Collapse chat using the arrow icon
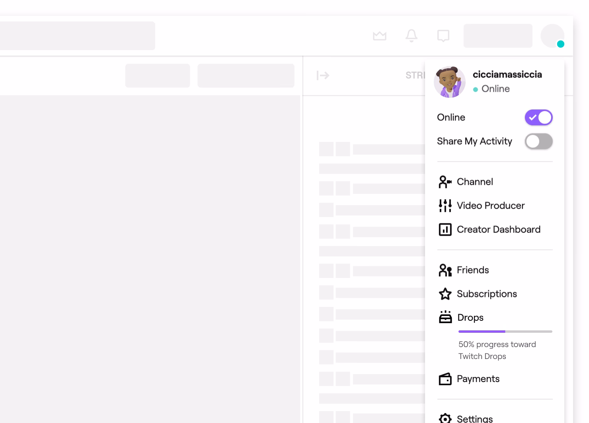The height and width of the screenshot is (423, 589). click(323, 75)
